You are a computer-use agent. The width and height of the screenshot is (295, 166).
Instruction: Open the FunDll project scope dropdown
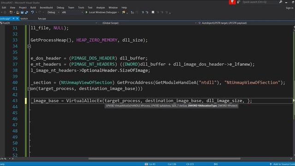click(49, 23)
